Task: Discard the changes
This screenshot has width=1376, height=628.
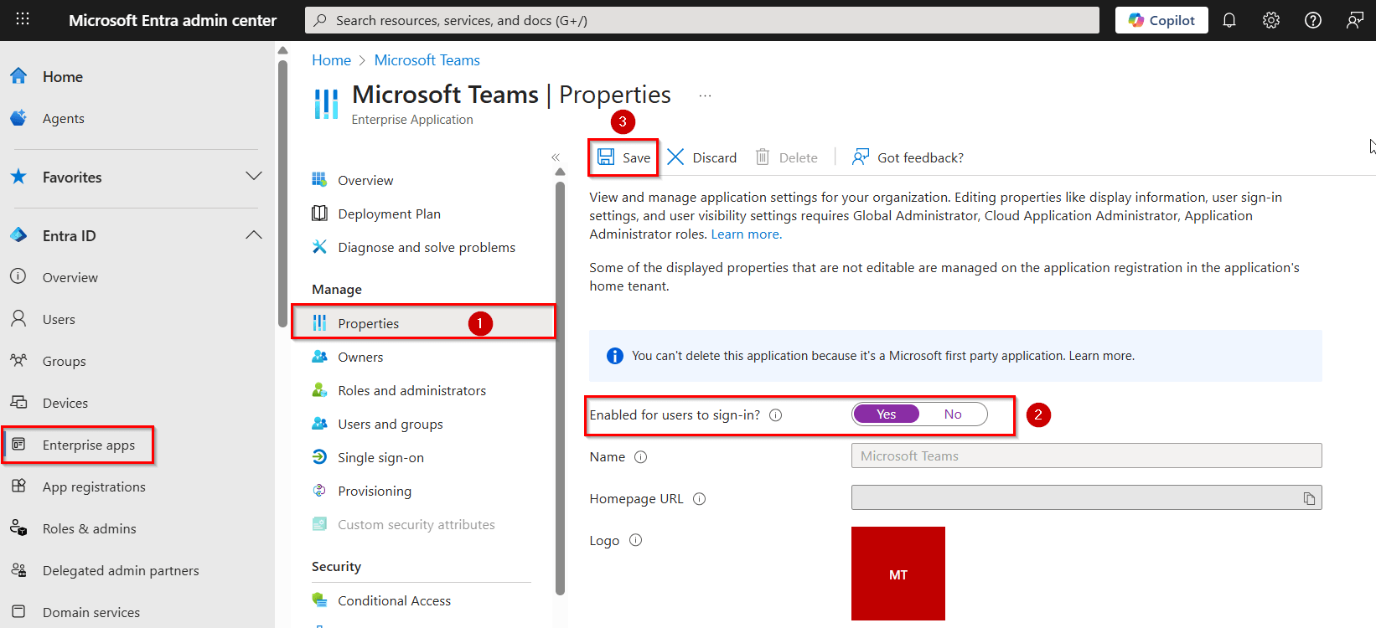Action: (701, 157)
